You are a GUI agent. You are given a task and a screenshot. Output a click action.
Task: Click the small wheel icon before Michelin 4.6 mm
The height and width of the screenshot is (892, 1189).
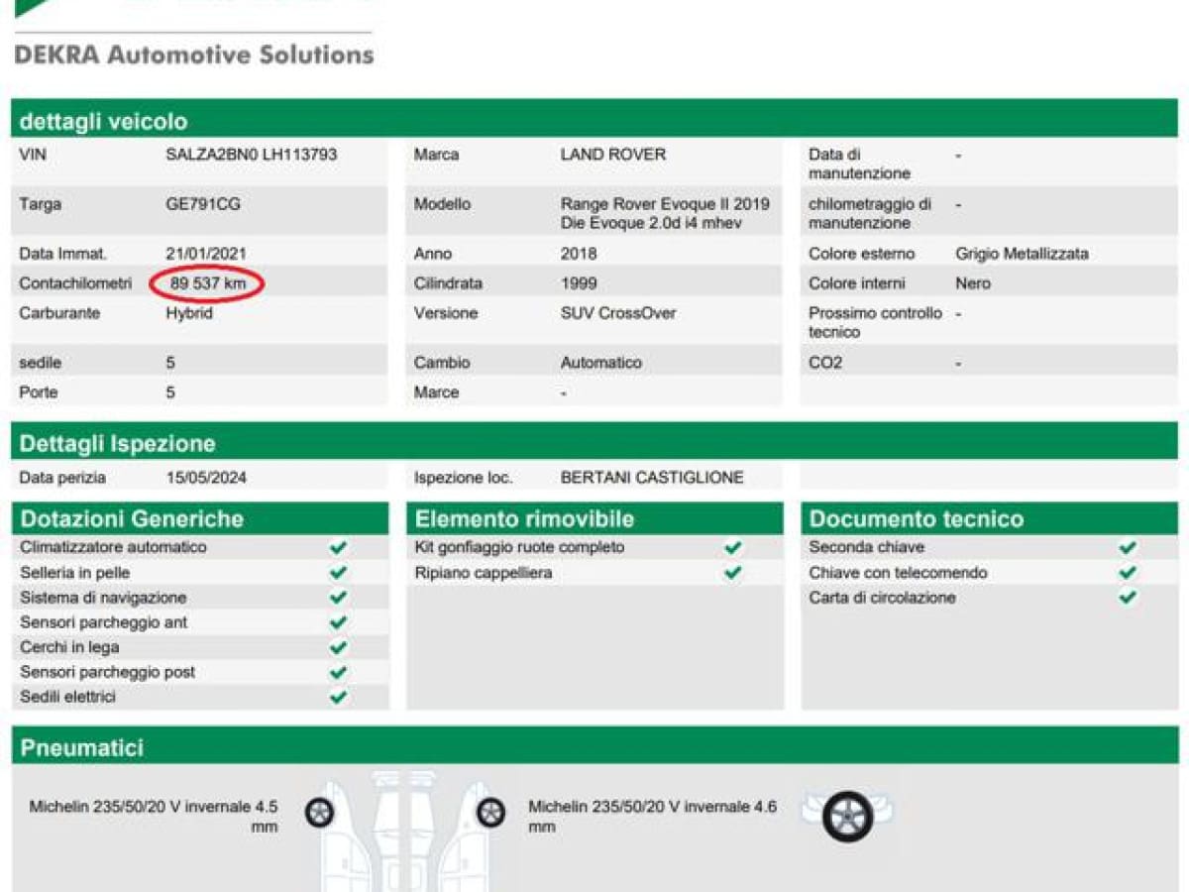[490, 814]
